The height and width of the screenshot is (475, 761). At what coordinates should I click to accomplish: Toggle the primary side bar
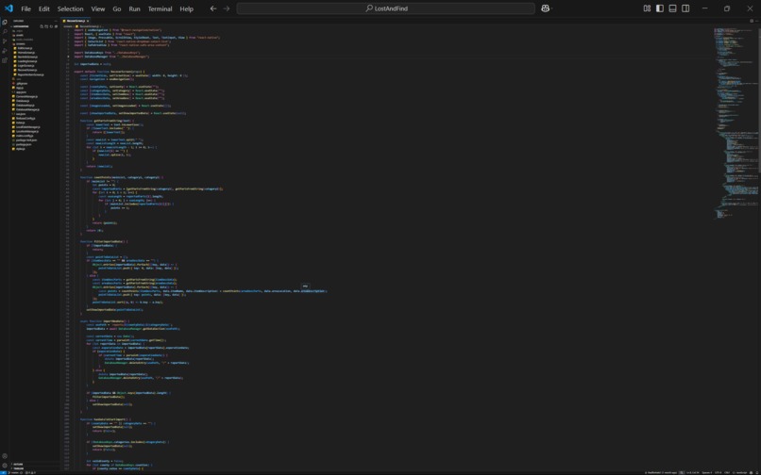point(660,8)
